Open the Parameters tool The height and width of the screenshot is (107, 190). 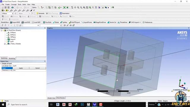click(x=64, y=13)
